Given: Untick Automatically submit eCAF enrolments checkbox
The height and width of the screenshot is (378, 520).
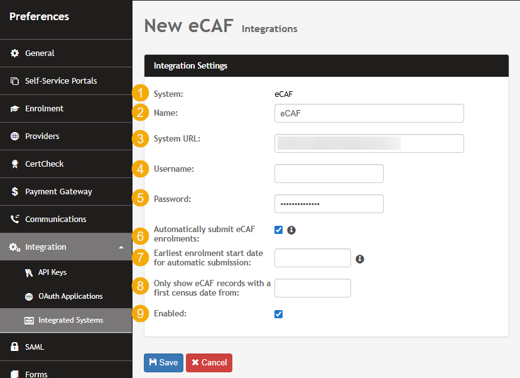Looking at the screenshot, I should pyautogui.click(x=279, y=230).
